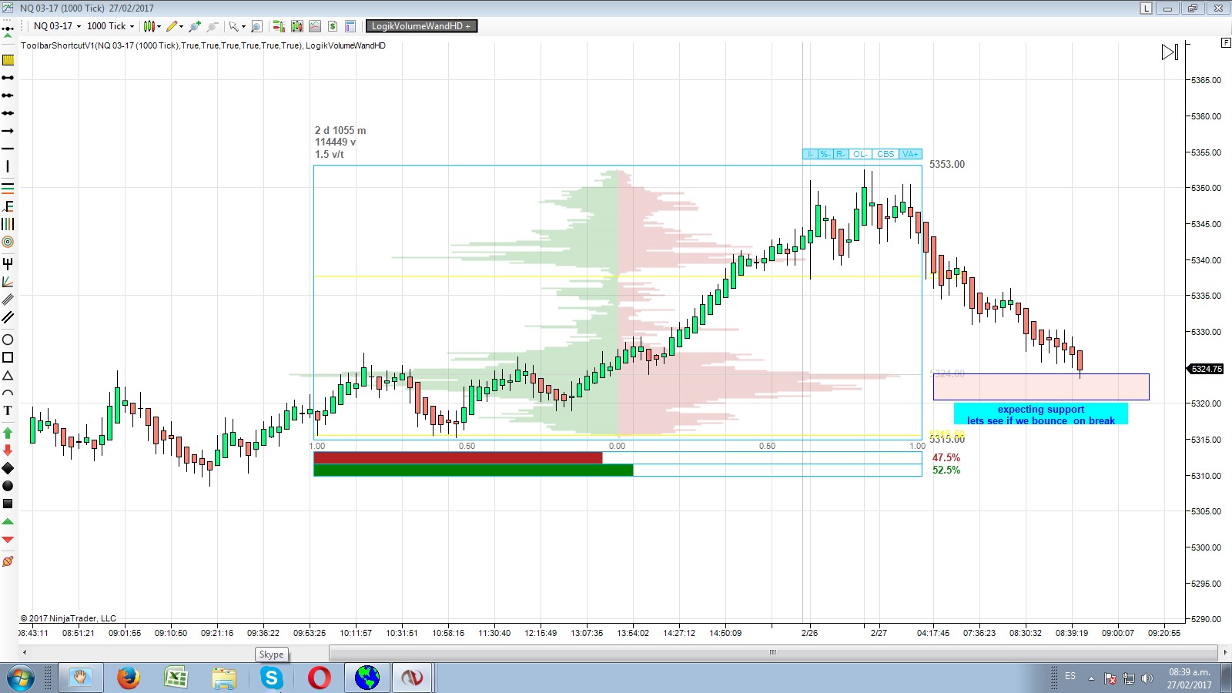Click the LogikVolumeWandHD + button
The image size is (1232, 693).
tap(421, 26)
